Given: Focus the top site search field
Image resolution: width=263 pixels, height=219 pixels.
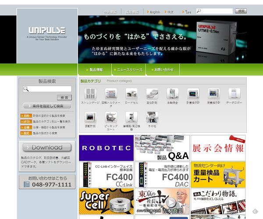Looking at the screenshot, I should [214, 11].
